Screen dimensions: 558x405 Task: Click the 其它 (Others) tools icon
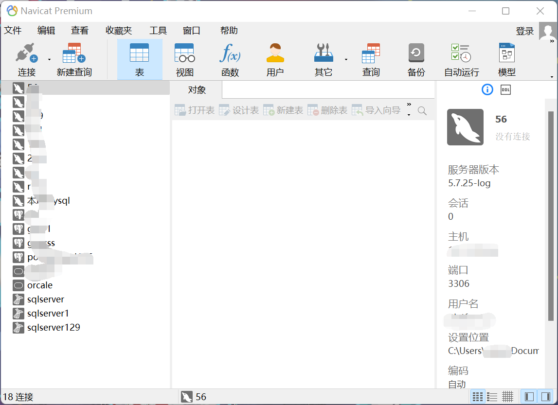(x=324, y=53)
